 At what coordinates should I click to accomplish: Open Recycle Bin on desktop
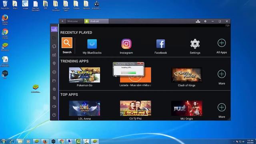[x=5, y=5]
